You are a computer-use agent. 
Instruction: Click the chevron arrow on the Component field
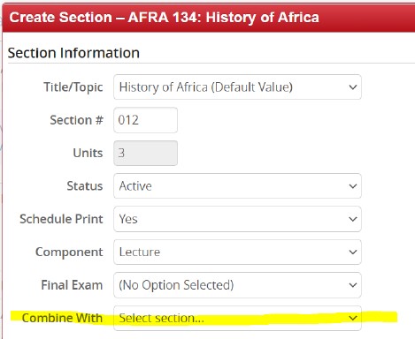coord(353,252)
